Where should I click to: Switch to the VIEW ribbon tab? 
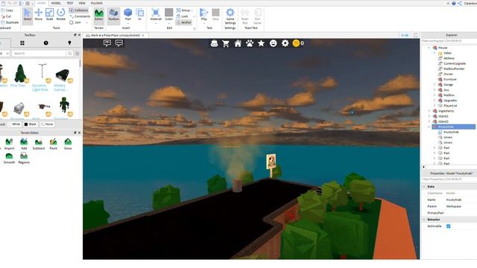point(82,3)
